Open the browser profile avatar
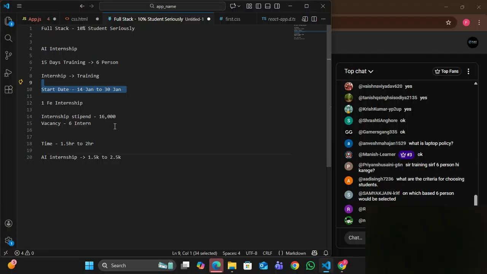487x274 pixels. tap(466, 22)
